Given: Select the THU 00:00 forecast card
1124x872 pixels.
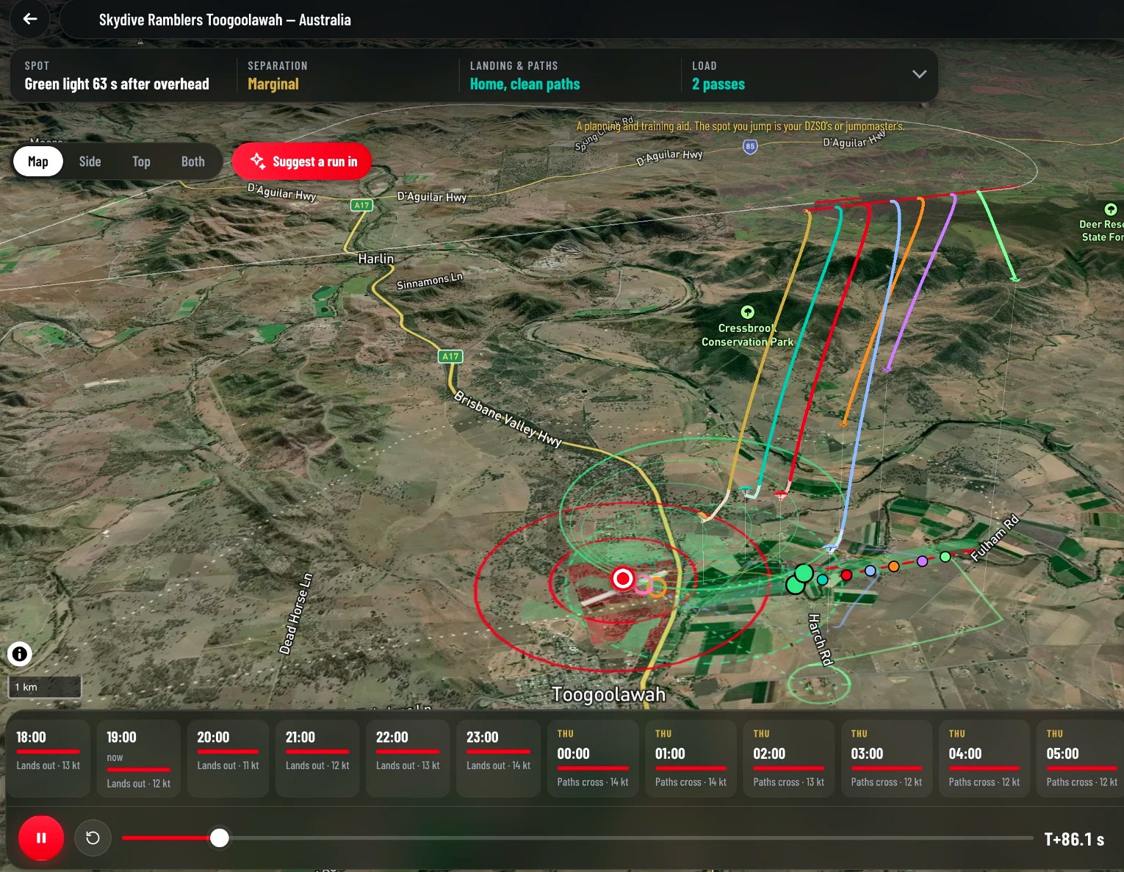Looking at the screenshot, I should point(593,757).
